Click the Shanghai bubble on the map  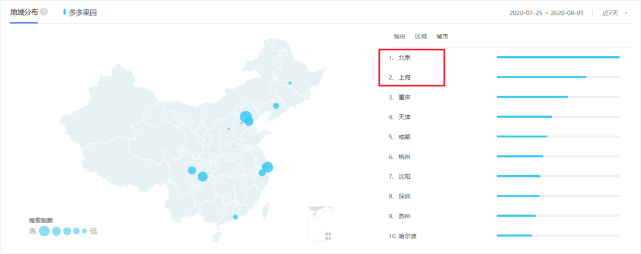[268, 167]
